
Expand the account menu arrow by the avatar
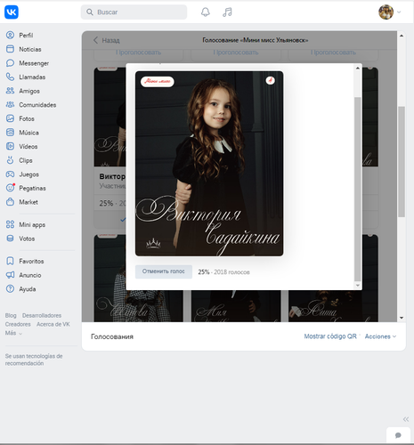coord(399,12)
